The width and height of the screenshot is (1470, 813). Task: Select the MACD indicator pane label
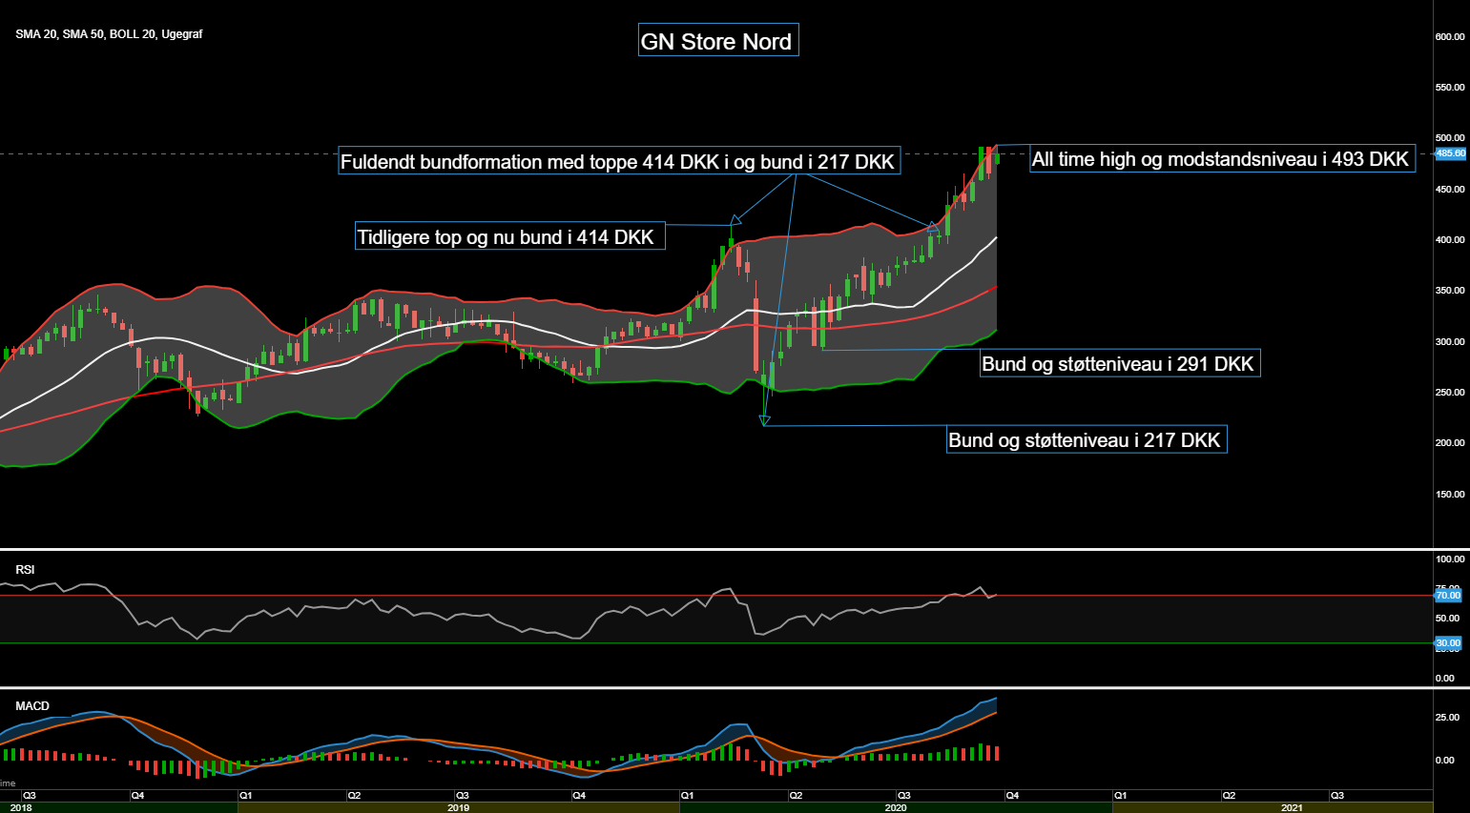(32, 706)
